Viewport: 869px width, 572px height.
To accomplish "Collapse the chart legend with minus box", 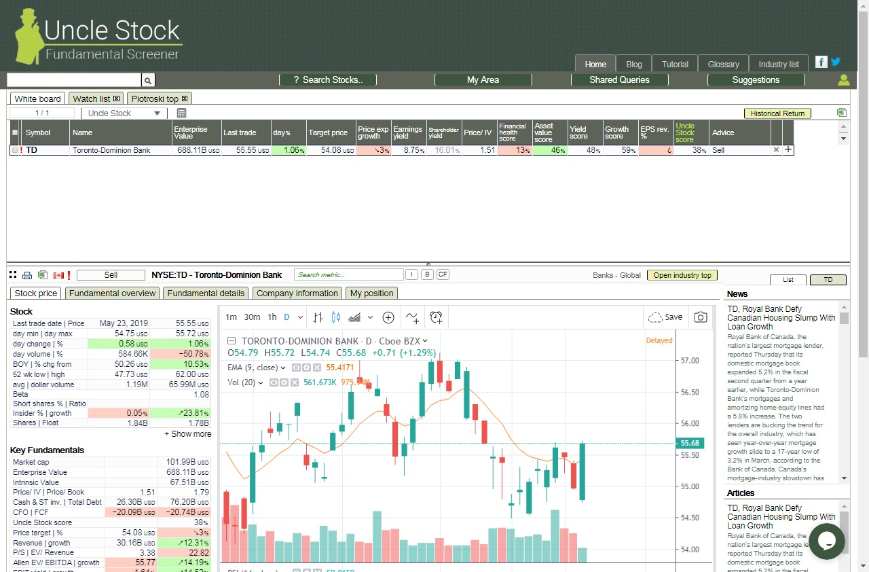I will click(x=232, y=341).
